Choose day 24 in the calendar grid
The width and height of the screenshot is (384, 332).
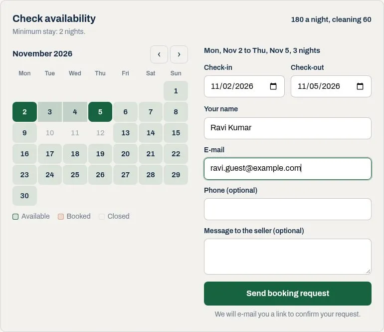tap(50, 175)
